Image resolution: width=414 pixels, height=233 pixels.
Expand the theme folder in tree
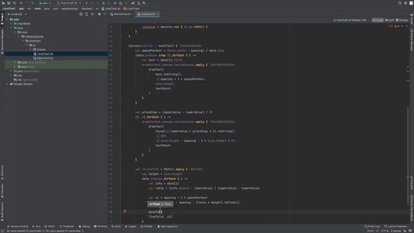point(30,49)
